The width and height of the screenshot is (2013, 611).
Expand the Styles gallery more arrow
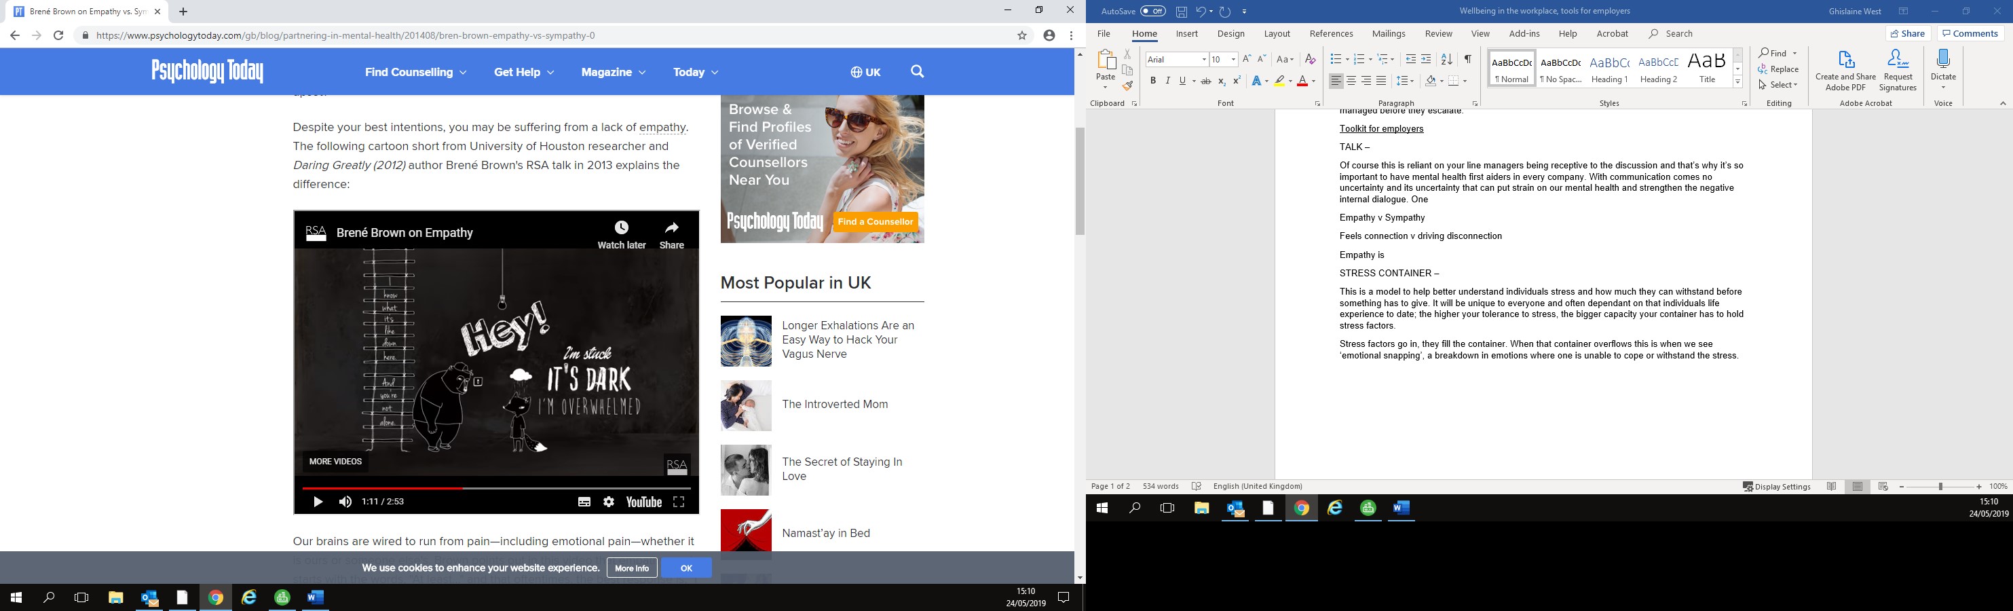(x=1738, y=83)
